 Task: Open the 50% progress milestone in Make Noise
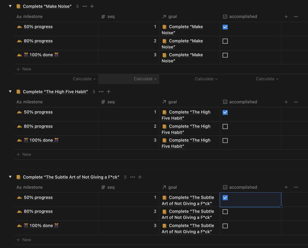(x=38, y=27)
